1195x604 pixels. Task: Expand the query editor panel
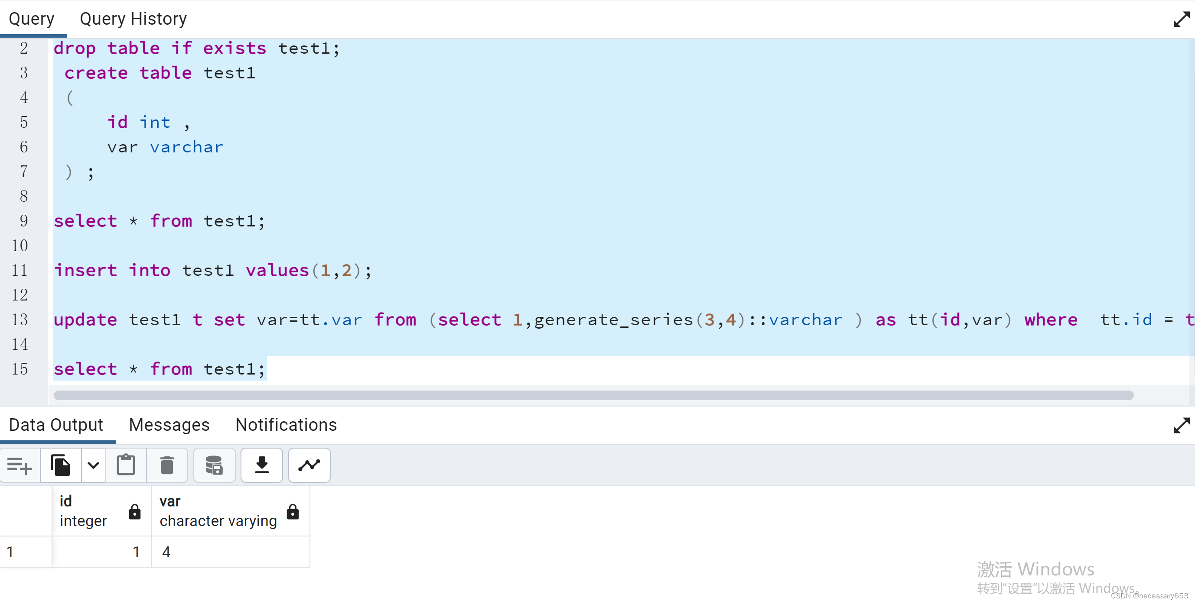point(1181,19)
